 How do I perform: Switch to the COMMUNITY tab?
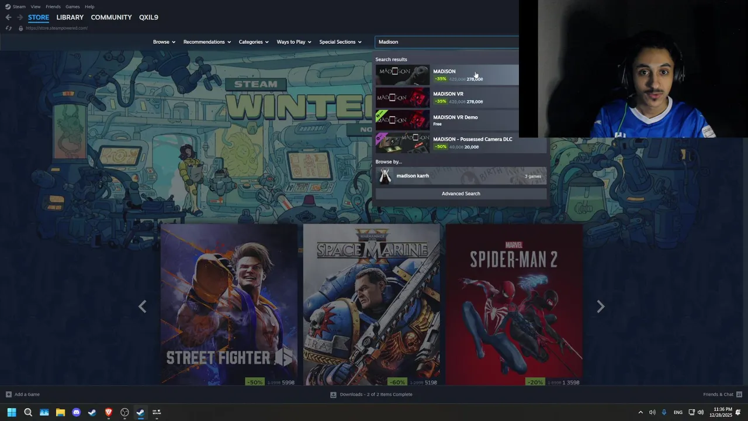pos(111,17)
